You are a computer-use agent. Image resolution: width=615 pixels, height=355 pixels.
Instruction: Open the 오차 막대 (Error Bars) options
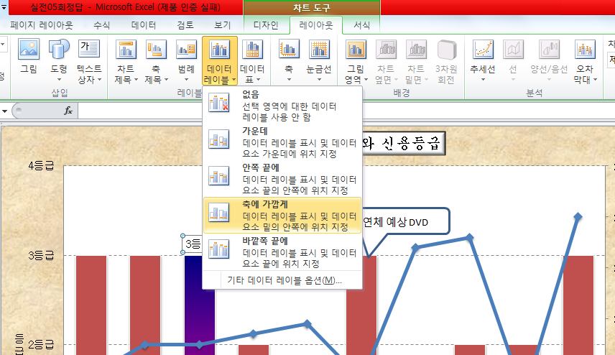pyautogui.click(x=585, y=61)
